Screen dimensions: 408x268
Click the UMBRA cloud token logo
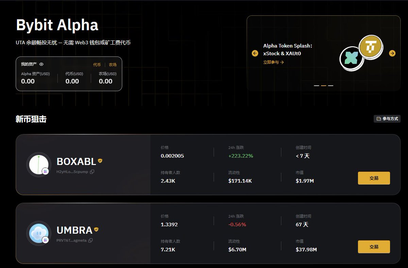coord(38,233)
